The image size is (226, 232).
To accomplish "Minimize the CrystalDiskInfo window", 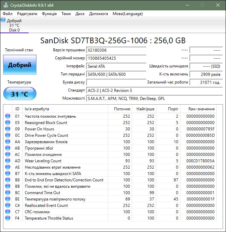I will pos(187,5).
